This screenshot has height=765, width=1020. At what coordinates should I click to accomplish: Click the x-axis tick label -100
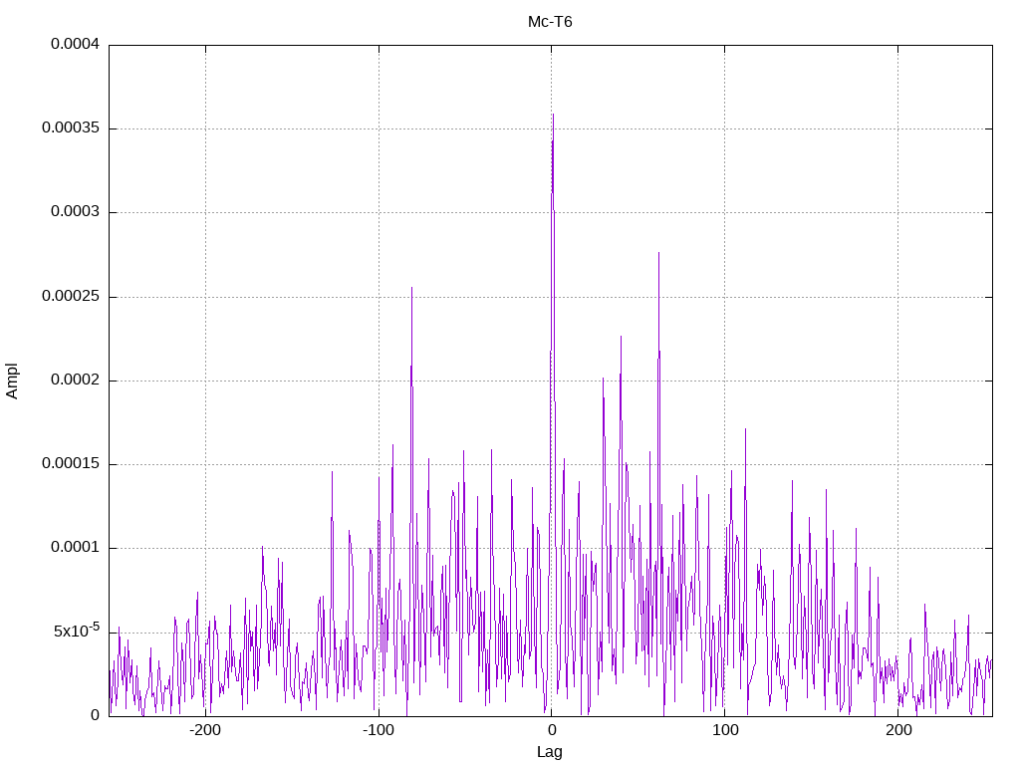[x=379, y=730]
